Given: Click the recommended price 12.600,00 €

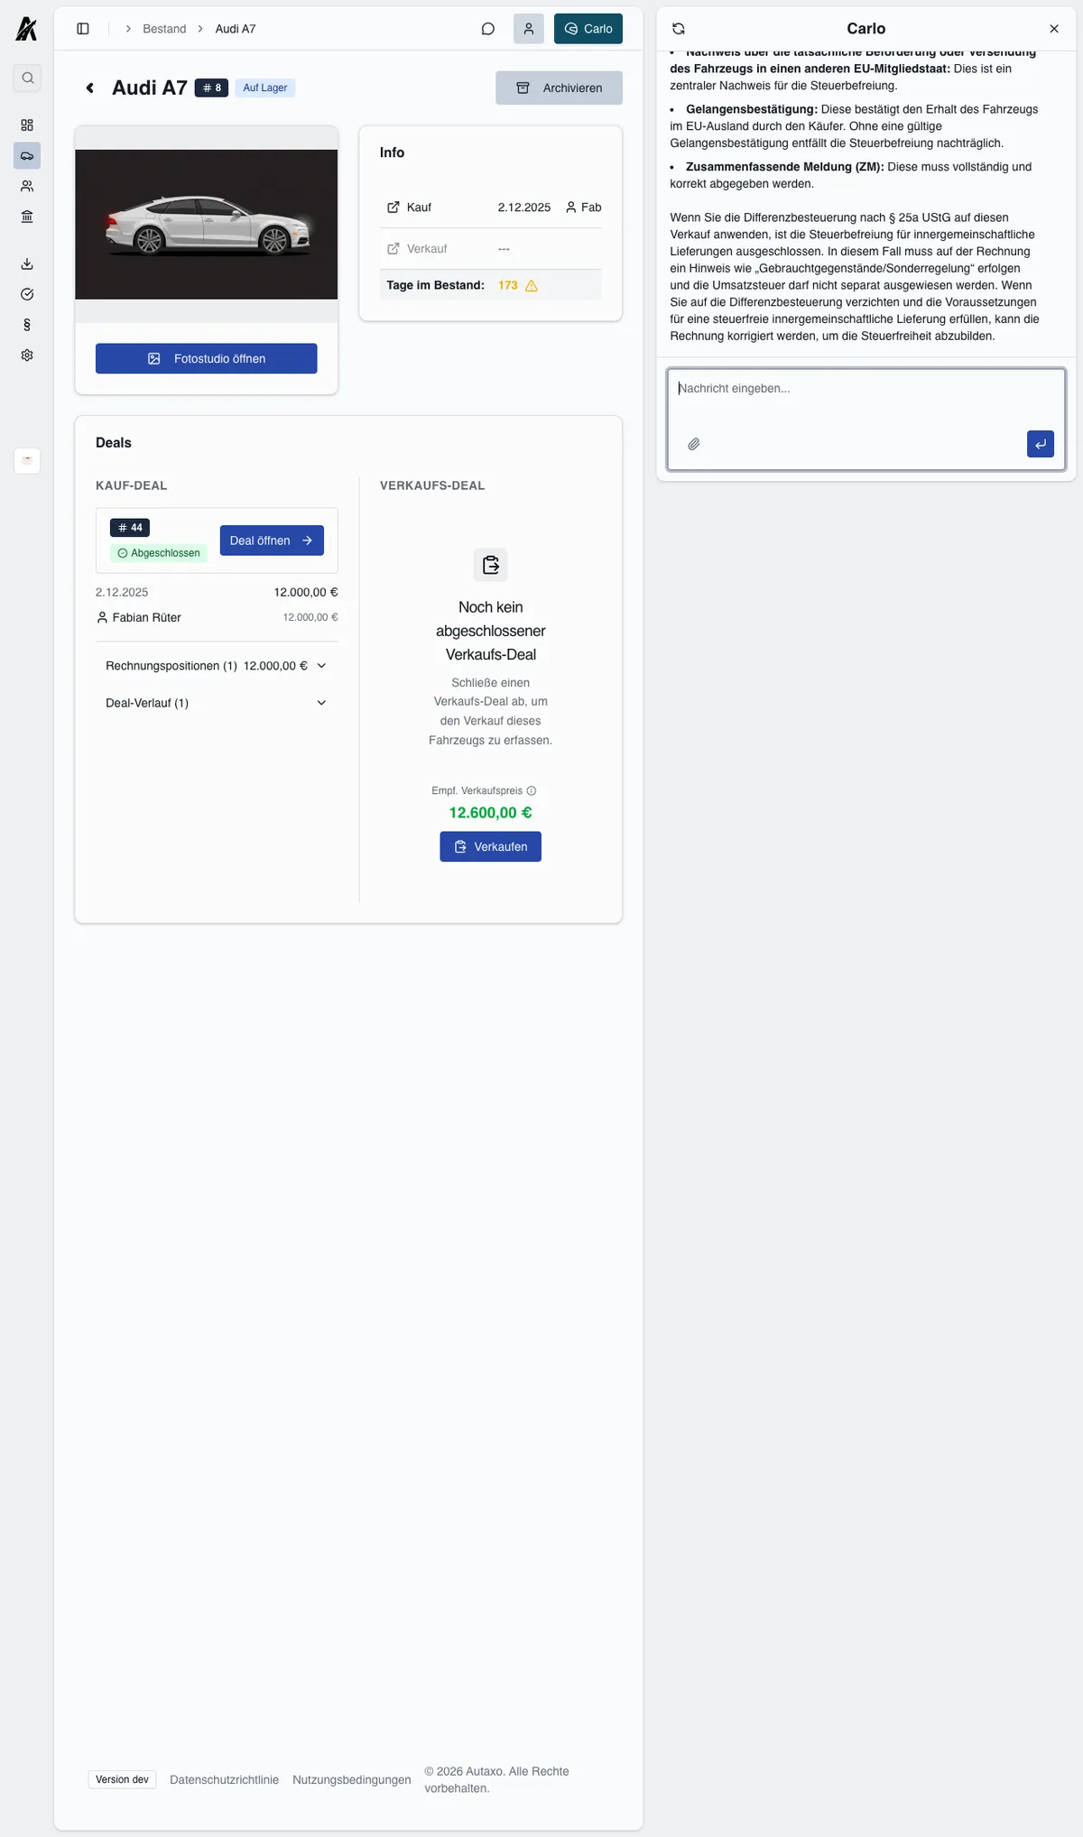Looking at the screenshot, I should [491, 813].
